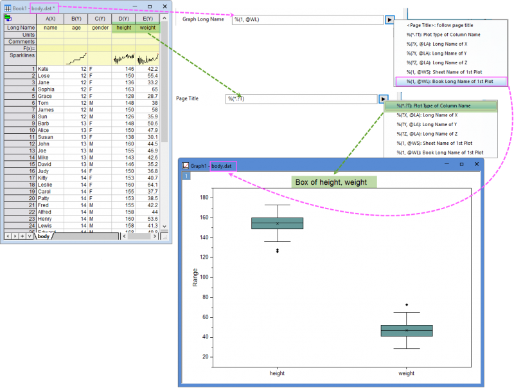Click left arrow of Book1 horizontal scrollbar
Viewport: 514px width, 388px height.
tap(124, 236)
